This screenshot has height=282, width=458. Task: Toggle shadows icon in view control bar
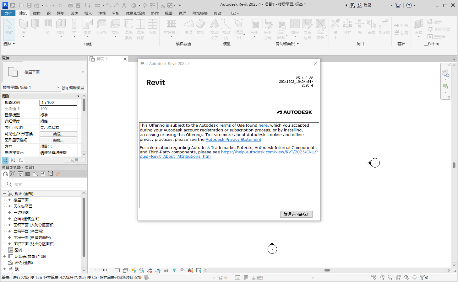(x=142, y=270)
